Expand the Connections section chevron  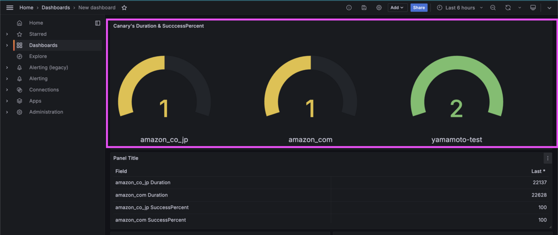click(7, 89)
